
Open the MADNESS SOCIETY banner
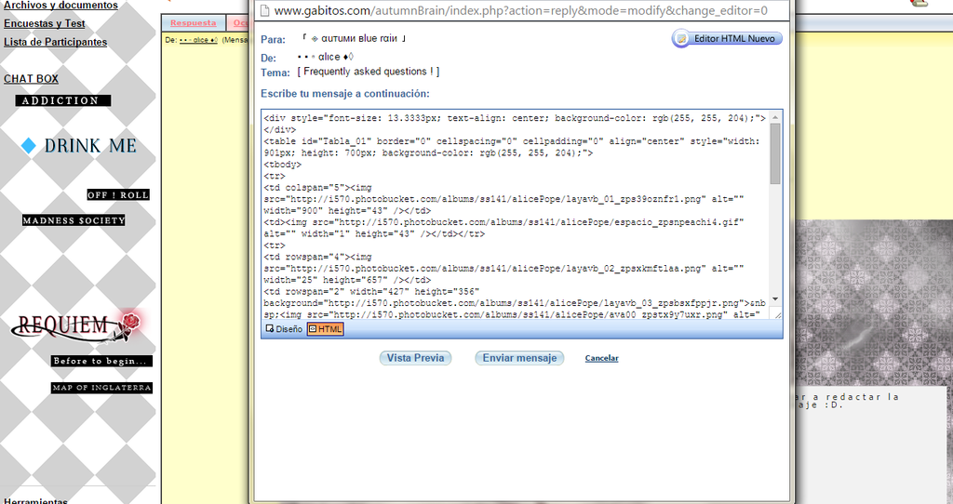click(x=74, y=220)
